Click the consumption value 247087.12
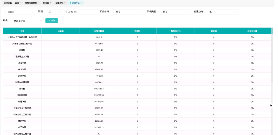 tap(99, 127)
